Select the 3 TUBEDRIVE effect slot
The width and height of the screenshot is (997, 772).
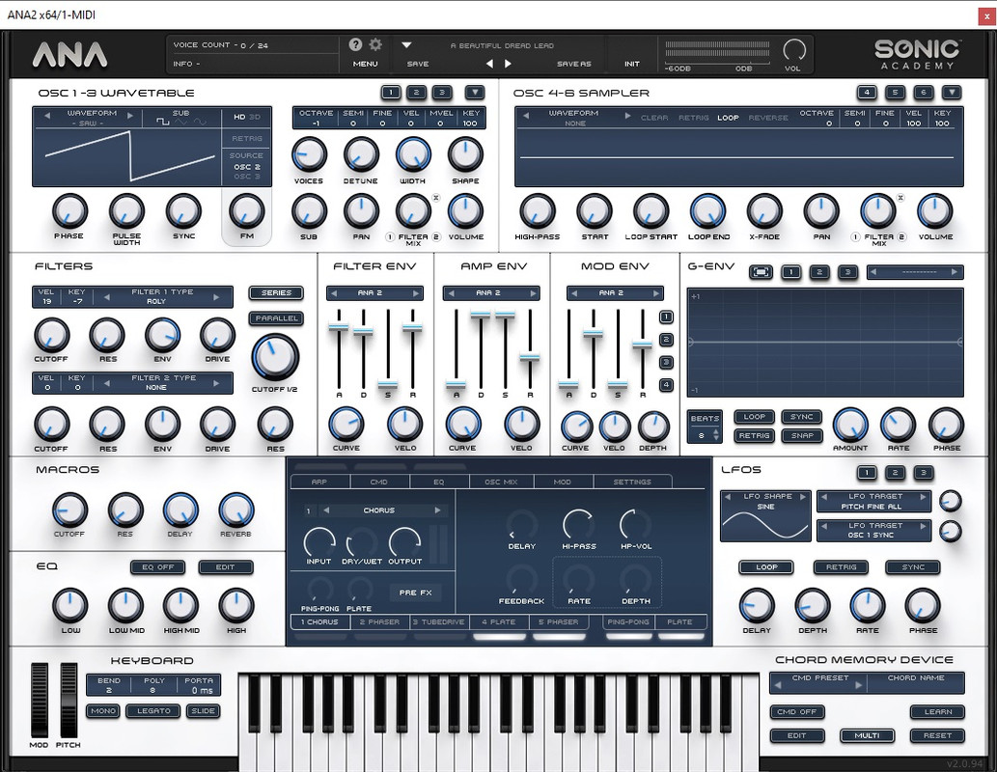(439, 621)
